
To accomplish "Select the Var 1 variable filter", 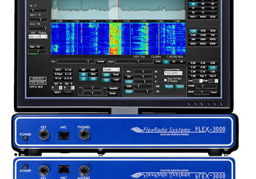I will tap(203, 76).
